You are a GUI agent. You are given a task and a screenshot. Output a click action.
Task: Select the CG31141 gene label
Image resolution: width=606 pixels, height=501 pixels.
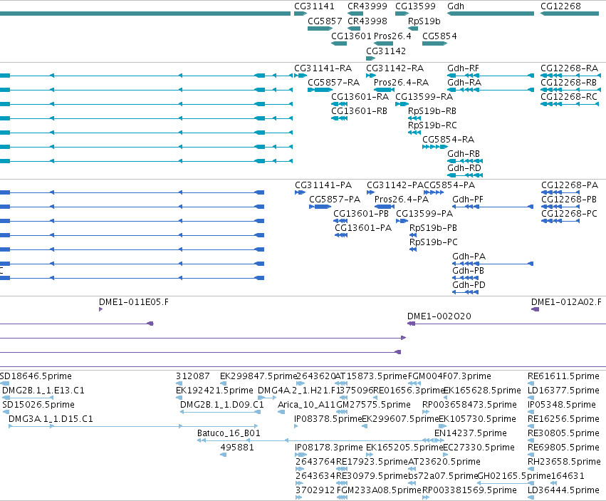(x=314, y=6)
